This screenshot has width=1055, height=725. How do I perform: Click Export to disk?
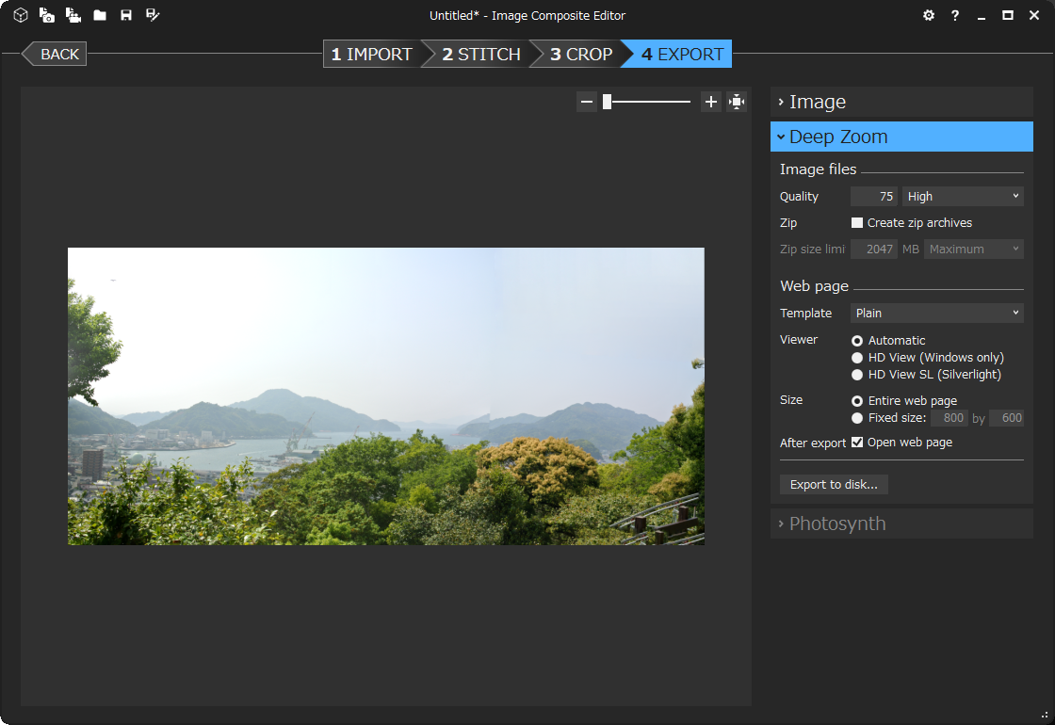pos(834,484)
